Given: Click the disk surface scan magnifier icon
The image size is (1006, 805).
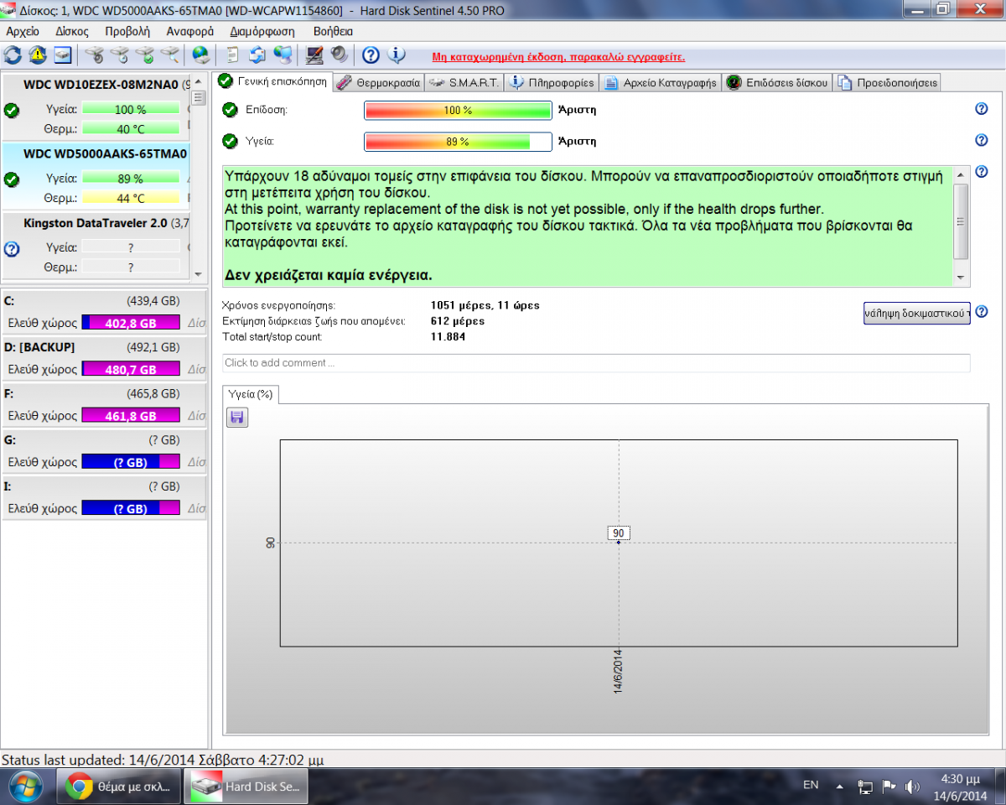Looking at the screenshot, I should [x=170, y=55].
